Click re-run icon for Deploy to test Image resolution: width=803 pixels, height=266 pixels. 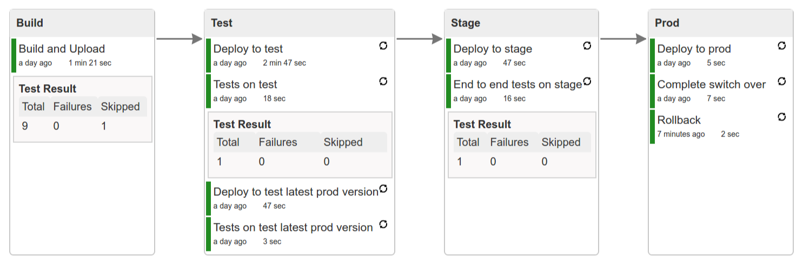pyautogui.click(x=383, y=46)
